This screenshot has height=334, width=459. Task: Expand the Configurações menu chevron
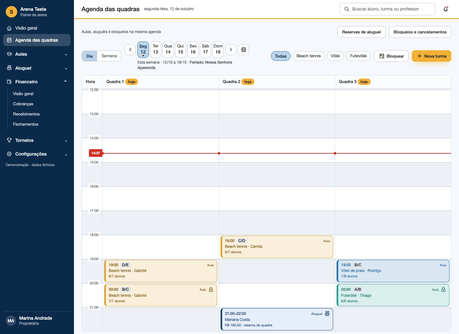[x=66, y=155]
